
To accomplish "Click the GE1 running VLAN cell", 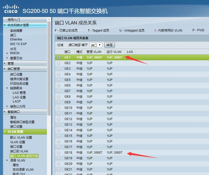I will pyautogui.click(x=114, y=57).
